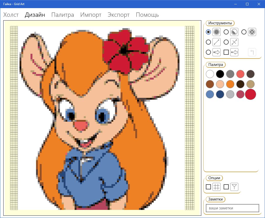This screenshot has height=218, width=265.
Task: Select the light steel blue swatch
Action: [x=210, y=94]
